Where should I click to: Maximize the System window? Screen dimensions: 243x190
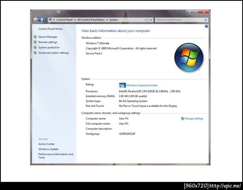click(x=196, y=12)
